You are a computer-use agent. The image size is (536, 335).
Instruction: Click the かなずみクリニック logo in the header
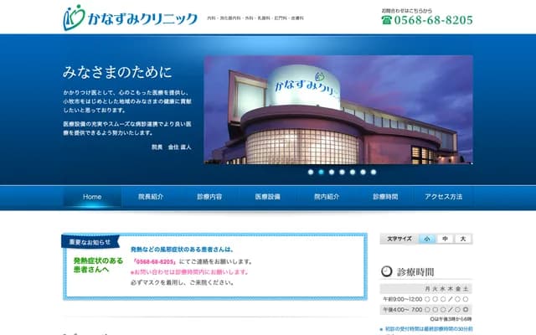[x=131, y=18]
